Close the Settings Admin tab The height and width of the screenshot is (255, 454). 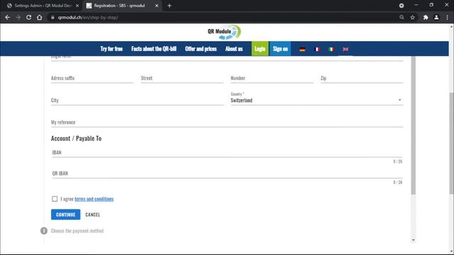pyautogui.click(x=77, y=6)
